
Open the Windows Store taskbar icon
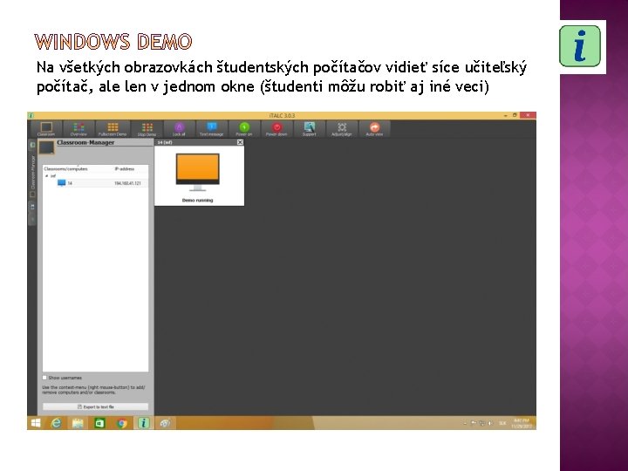[99, 423]
